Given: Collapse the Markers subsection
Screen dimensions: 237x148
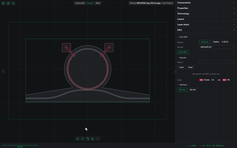Looking at the screenshot, I should (182, 85).
